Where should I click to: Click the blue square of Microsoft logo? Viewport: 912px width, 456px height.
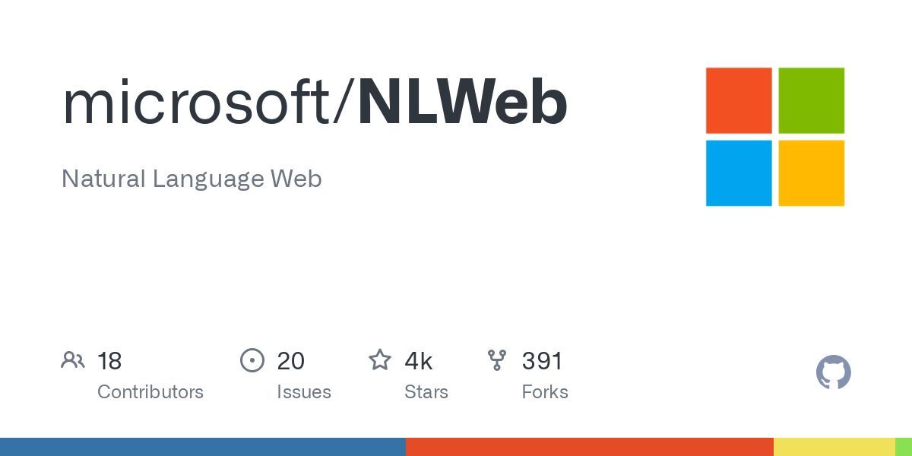[x=739, y=173]
